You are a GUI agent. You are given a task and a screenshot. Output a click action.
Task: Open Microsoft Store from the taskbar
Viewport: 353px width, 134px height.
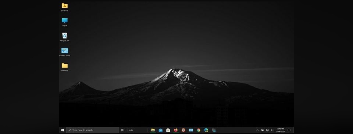168,130
